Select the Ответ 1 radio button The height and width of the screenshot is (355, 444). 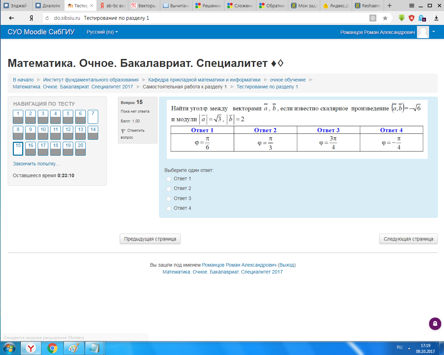tap(169, 179)
